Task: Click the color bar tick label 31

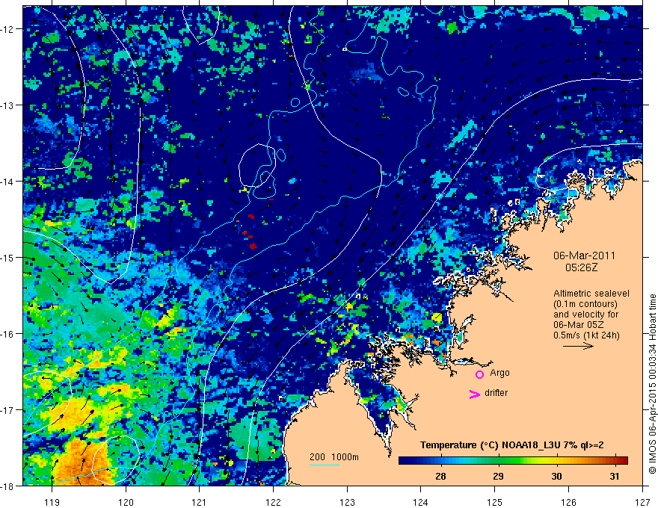Action: pyautogui.click(x=615, y=476)
